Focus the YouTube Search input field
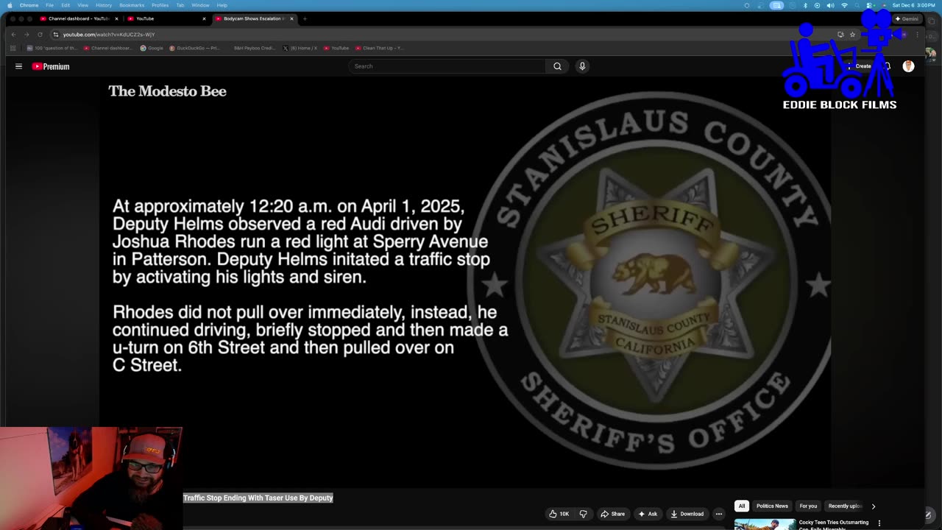The width and height of the screenshot is (942, 530). tap(447, 66)
